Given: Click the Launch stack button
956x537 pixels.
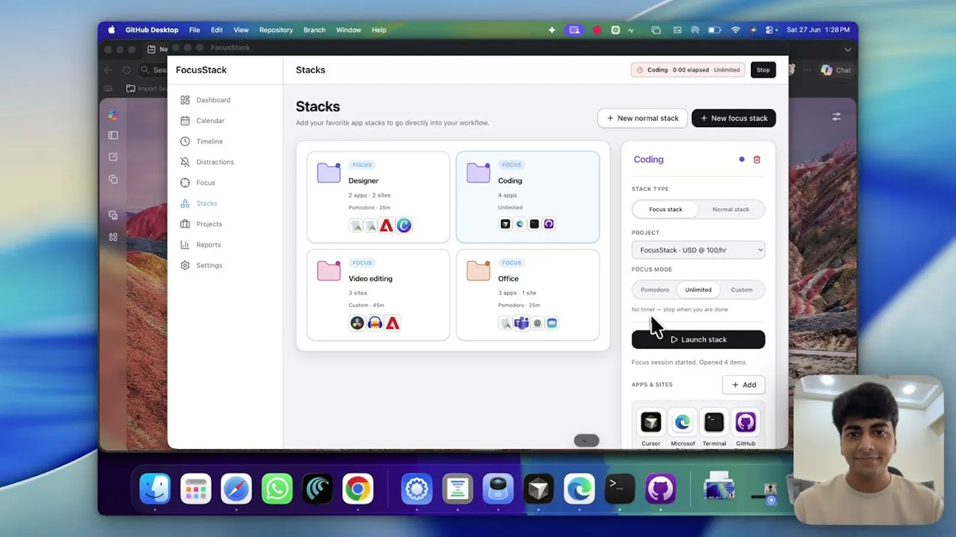Looking at the screenshot, I should pos(698,340).
